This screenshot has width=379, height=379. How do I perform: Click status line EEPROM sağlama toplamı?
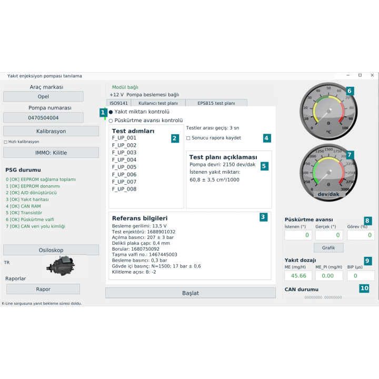tap(41, 179)
